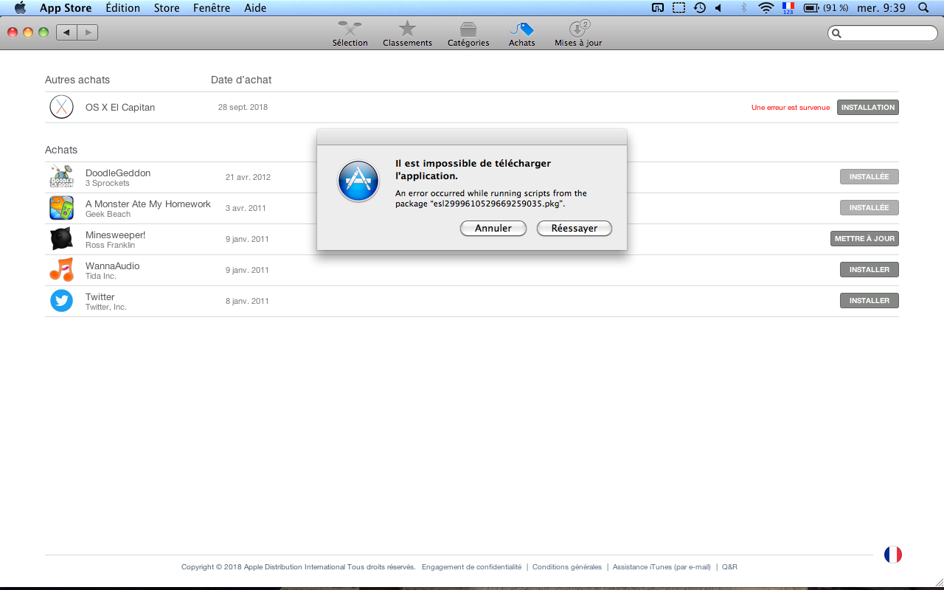This screenshot has width=944, height=590.
Task: Go back with the left arrow button
Action: tap(67, 32)
